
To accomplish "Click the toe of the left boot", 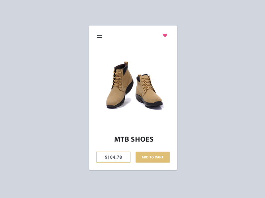I will (112, 102).
